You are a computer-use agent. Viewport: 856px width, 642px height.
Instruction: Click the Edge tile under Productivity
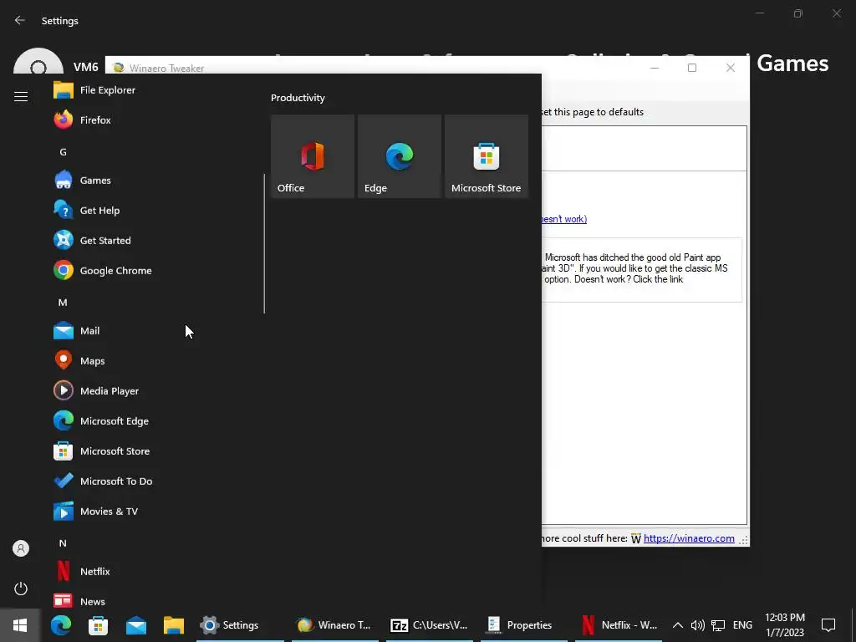pyautogui.click(x=400, y=156)
